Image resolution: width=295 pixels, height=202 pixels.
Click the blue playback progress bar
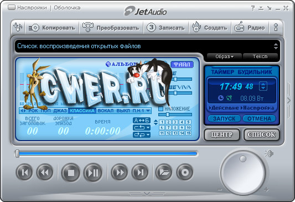click(107, 154)
